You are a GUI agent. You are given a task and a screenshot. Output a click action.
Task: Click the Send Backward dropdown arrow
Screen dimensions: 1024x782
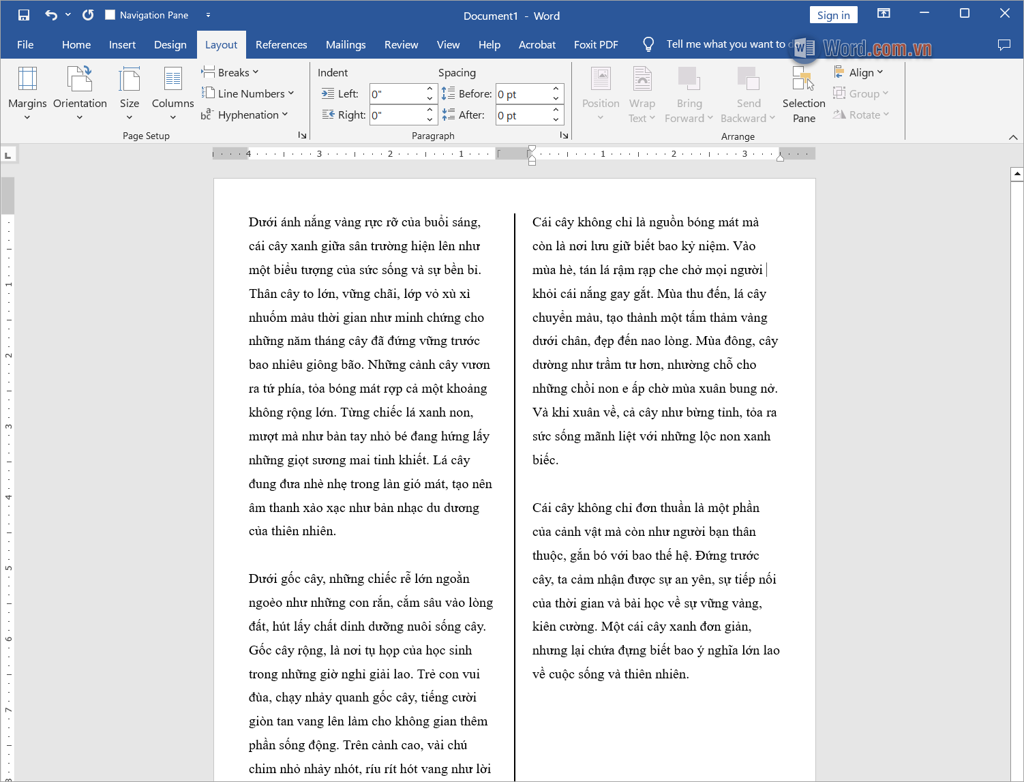(772, 118)
